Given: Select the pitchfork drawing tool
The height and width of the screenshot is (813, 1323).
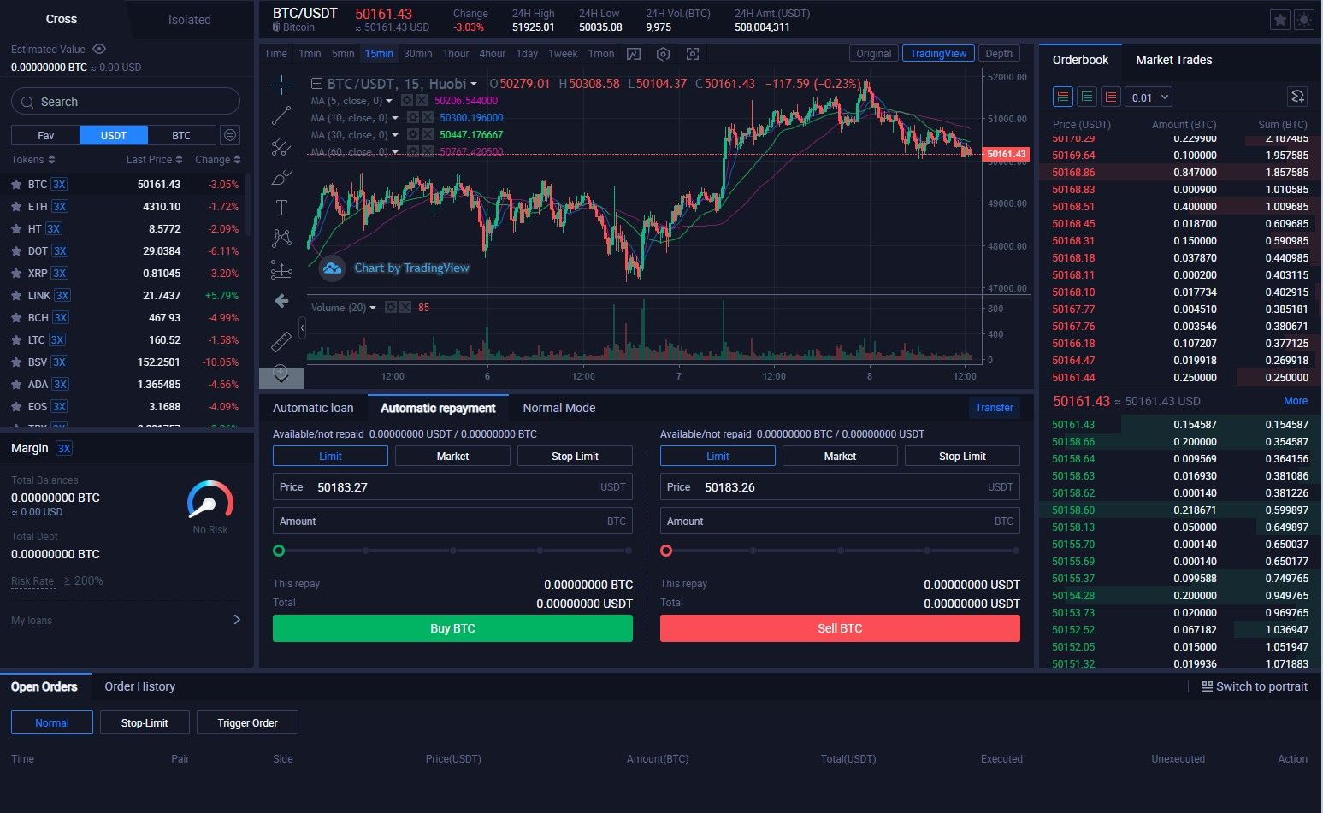Looking at the screenshot, I should tap(281, 146).
